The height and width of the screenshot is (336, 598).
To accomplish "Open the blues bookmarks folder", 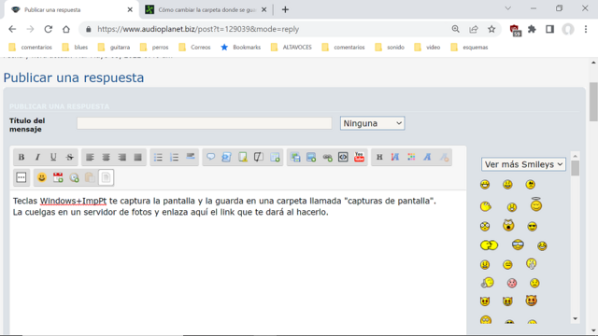I will coord(75,48).
